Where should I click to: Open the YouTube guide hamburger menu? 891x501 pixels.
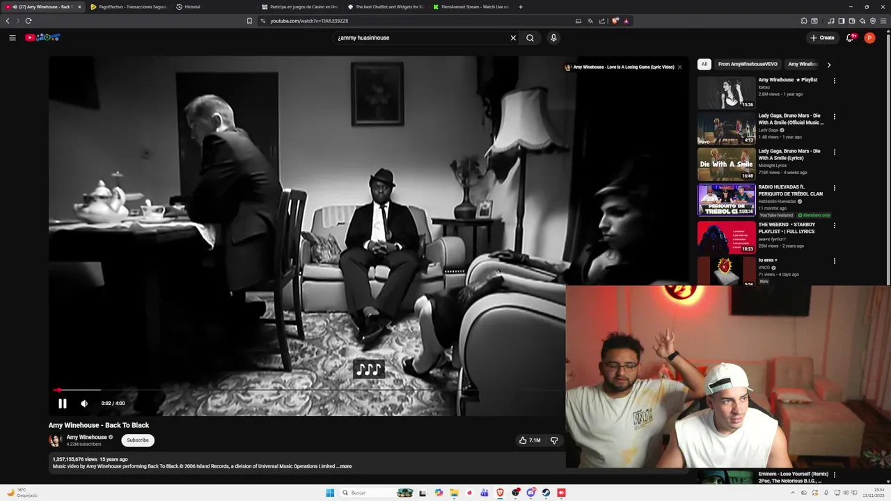(13, 38)
